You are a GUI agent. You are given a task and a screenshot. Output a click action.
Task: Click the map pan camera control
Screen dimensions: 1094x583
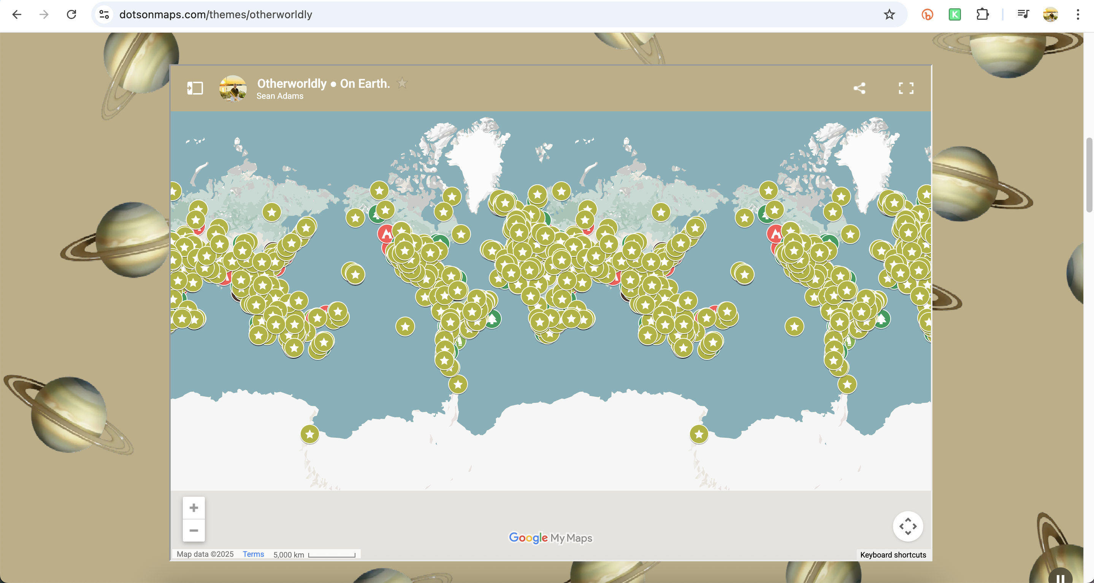click(x=908, y=526)
